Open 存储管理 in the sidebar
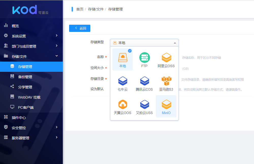 click(x=32, y=67)
